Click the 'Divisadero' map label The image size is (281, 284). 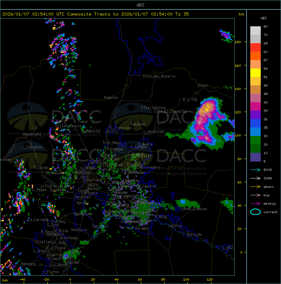pos(150,167)
